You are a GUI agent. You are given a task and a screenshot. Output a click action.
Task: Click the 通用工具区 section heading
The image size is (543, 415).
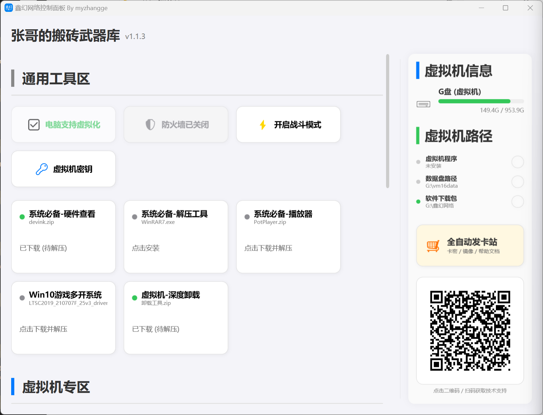(x=56, y=79)
